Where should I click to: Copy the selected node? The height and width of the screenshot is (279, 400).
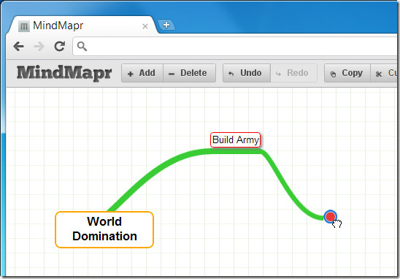click(x=347, y=73)
